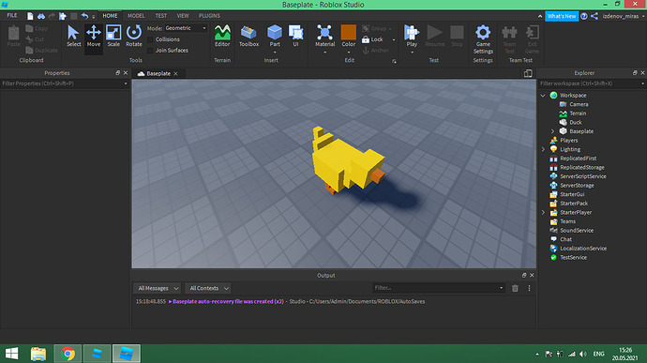The height and width of the screenshot is (363, 647).
Task: Open the All Messages dropdown
Action: click(158, 288)
